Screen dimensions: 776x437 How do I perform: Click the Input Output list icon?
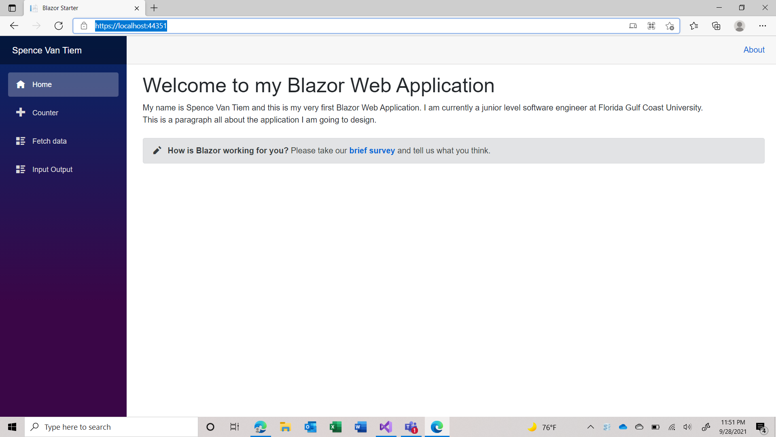click(x=20, y=169)
